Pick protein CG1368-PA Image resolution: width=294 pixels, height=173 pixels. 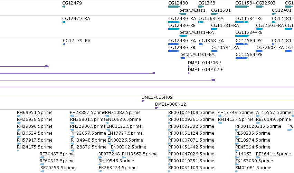201,44
